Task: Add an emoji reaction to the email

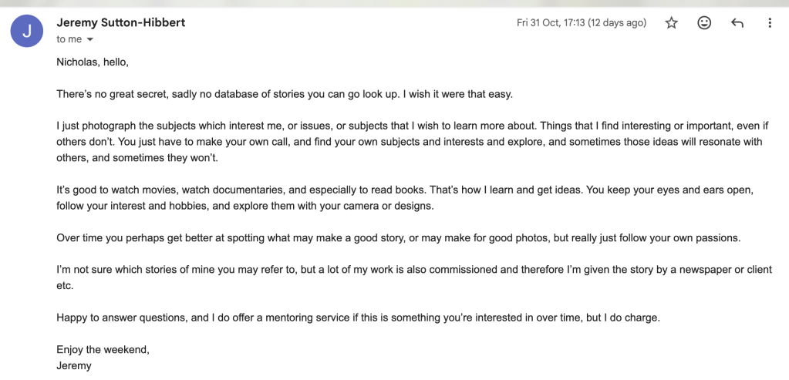Action: click(704, 23)
